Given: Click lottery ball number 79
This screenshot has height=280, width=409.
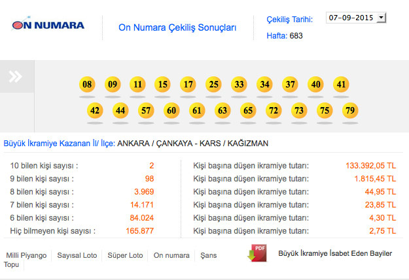Looking at the screenshot, I should pos(350,110).
